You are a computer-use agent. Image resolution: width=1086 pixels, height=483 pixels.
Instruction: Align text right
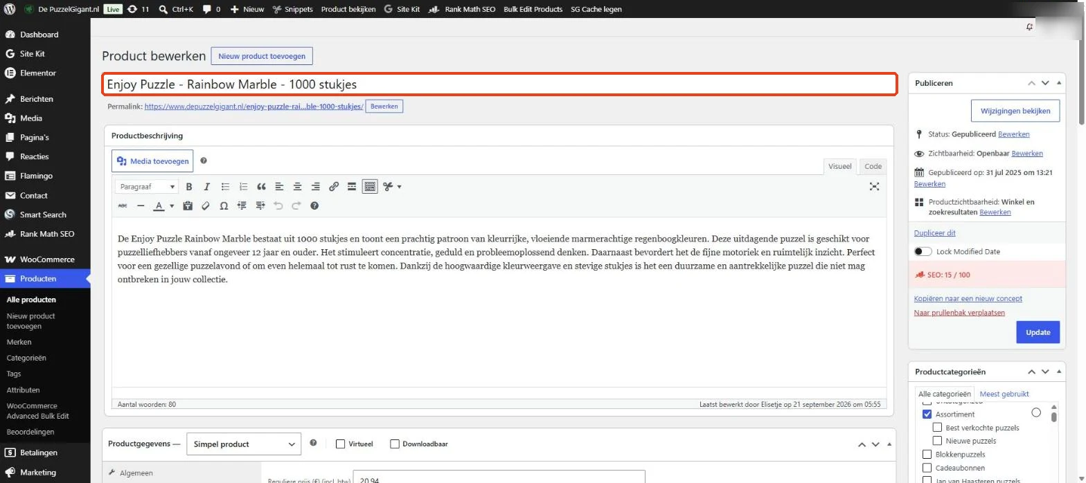[x=315, y=187]
